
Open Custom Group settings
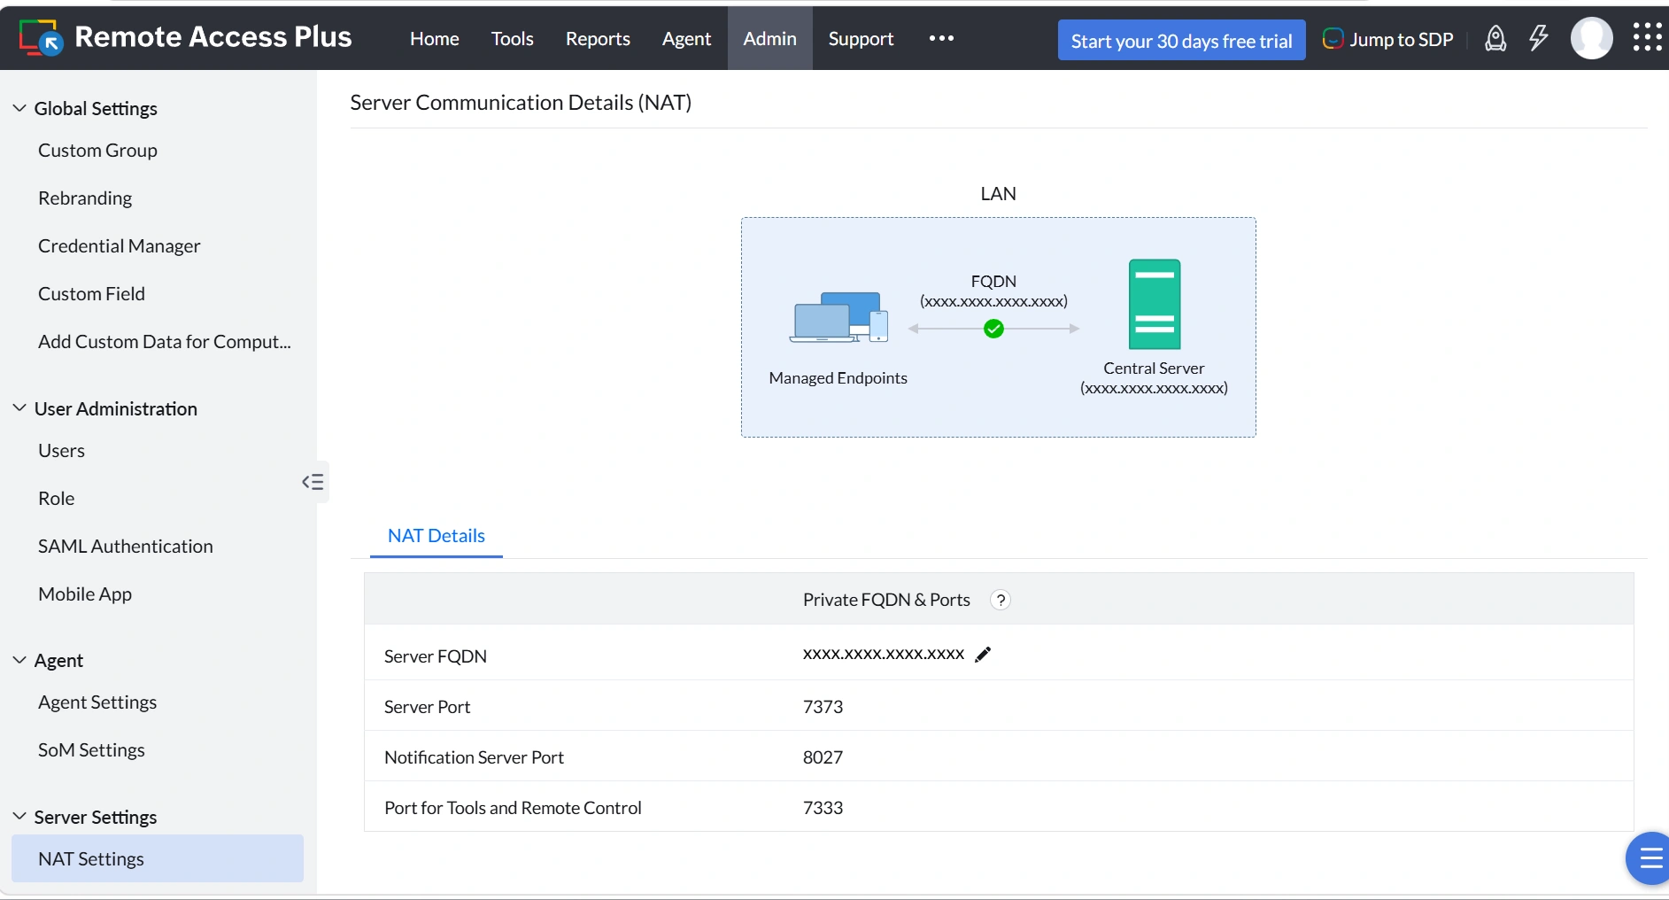[x=97, y=151]
